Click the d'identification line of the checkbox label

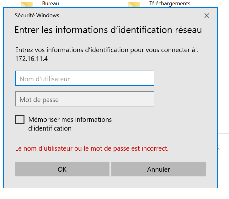pos(50,128)
